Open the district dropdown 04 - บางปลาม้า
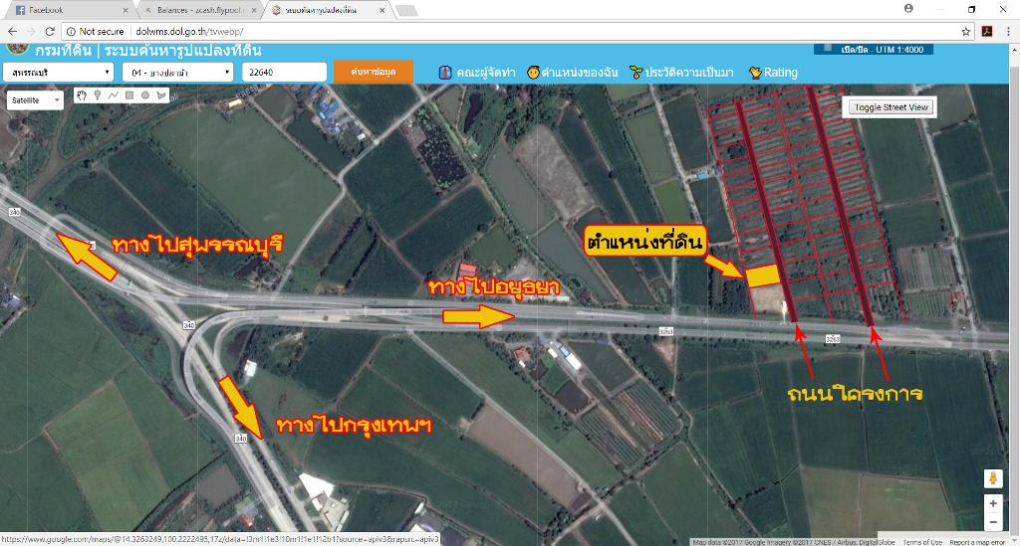1020x546 pixels. pos(177,72)
